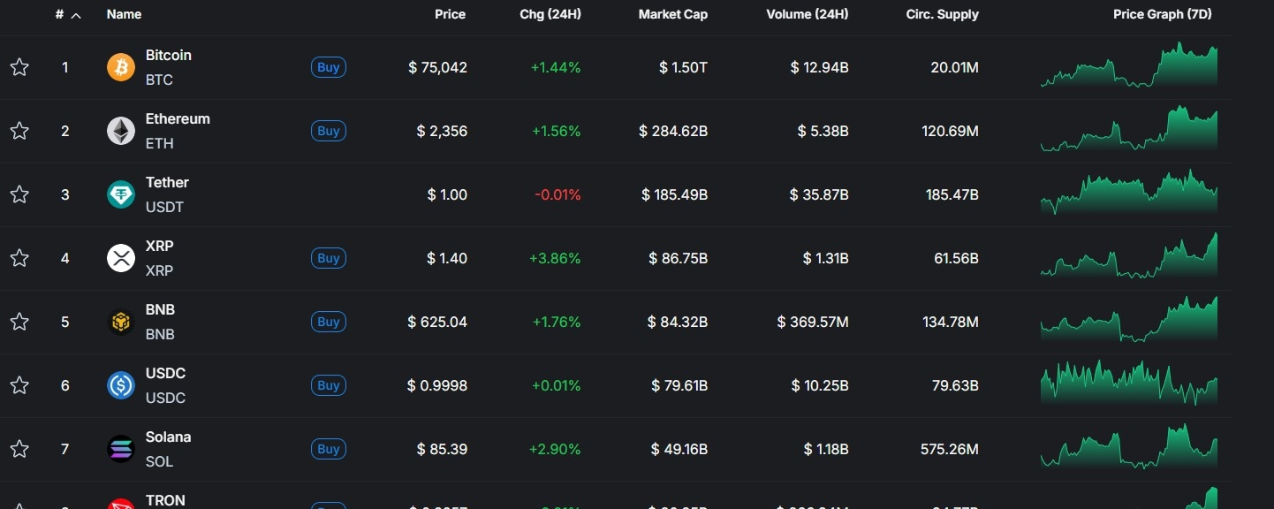Open Bitcoin's 7-day price graph

click(x=1128, y=65)
